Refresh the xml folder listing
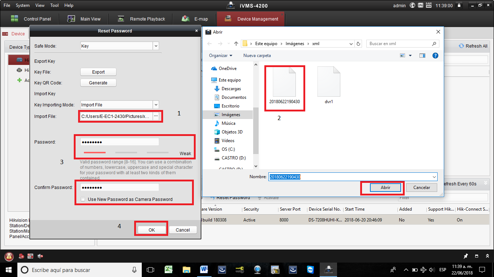494x277 pixels. [359, 44]
